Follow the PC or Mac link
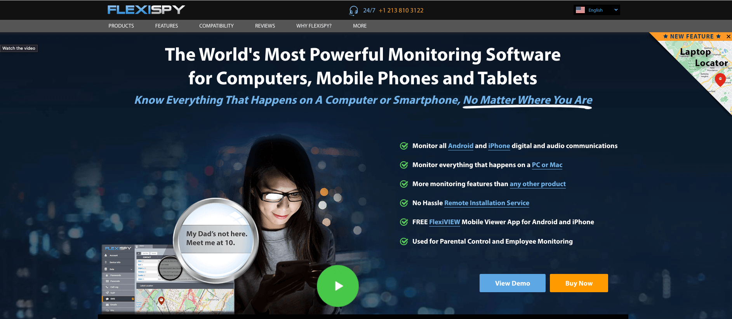 pos(547,165)
